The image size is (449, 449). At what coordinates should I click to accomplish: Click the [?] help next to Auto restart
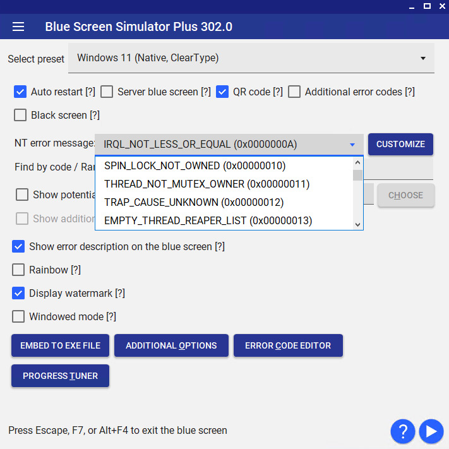tap(90, 92)
